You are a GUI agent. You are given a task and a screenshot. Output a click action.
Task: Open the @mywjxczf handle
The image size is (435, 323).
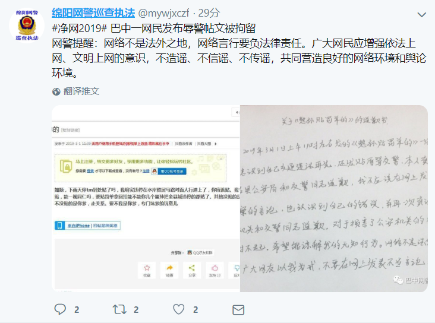(x=163, y=13)
